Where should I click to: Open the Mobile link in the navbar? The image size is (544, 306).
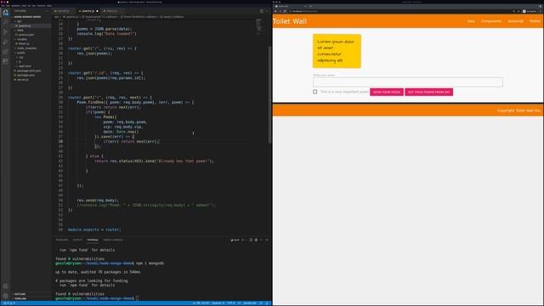click(x=535, y=21)
